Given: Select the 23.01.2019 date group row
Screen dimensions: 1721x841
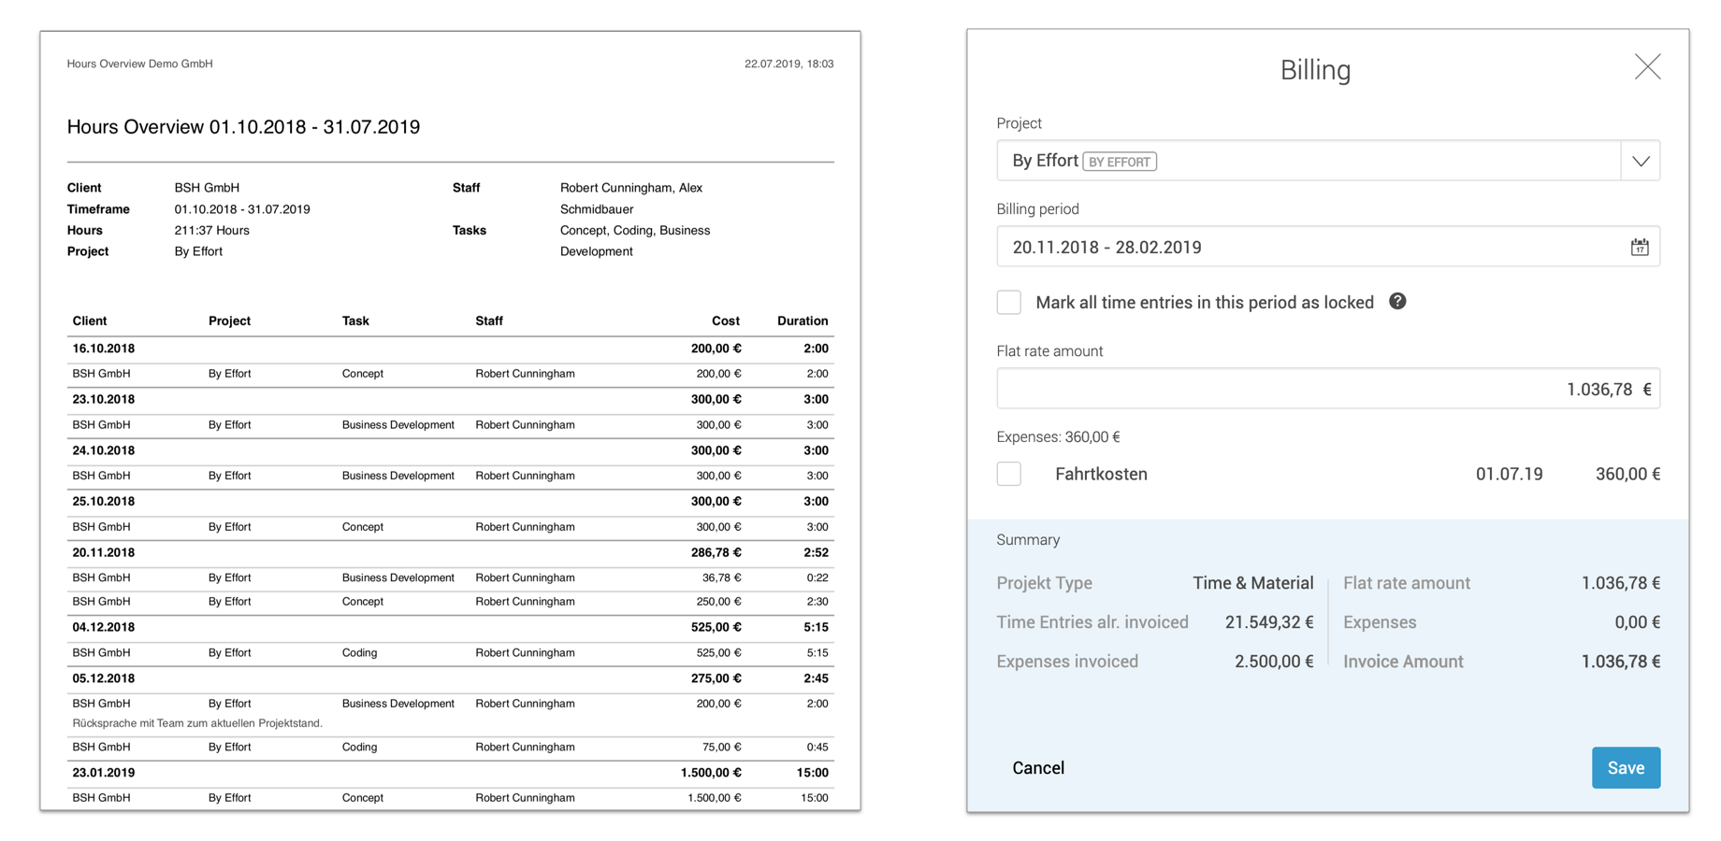Looking at the screenshot, I should coord(449,773).
